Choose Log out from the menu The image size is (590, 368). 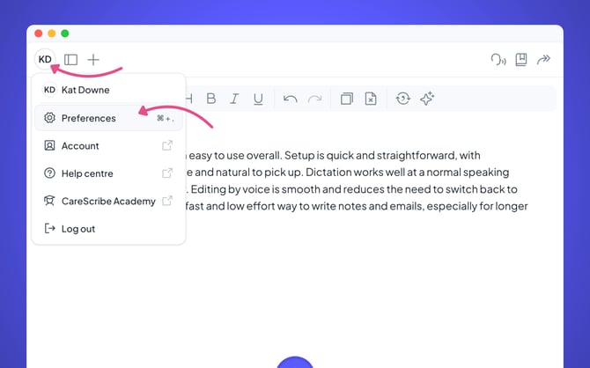click(x=78, y=229)
